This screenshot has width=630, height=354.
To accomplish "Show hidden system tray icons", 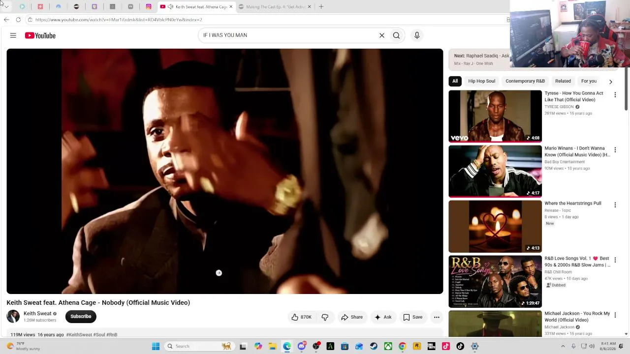I will pyautogui.click(x=563, y=346).
